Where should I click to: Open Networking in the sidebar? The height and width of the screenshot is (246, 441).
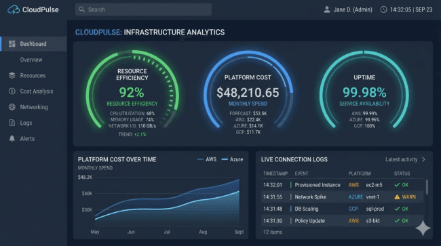click(34, 107)
